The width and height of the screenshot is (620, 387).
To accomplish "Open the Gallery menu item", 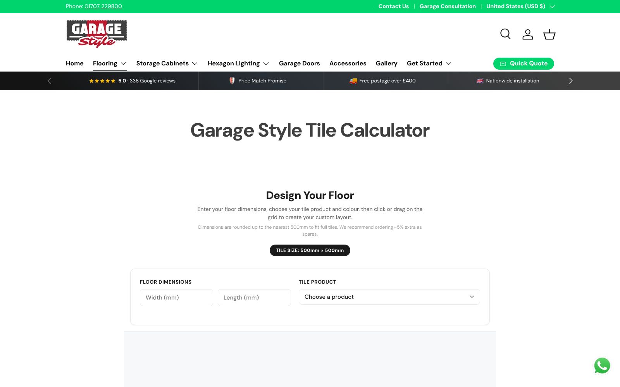I will pyautogui.click(x=386, y=63).
